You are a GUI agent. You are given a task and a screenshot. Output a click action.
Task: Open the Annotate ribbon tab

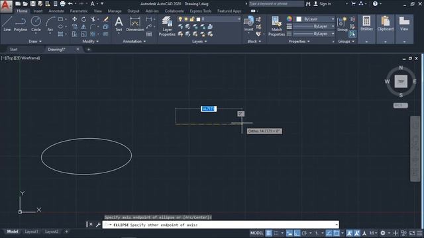56,11
